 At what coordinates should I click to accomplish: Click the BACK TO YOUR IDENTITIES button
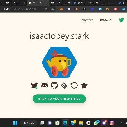(x=59, y=99)
